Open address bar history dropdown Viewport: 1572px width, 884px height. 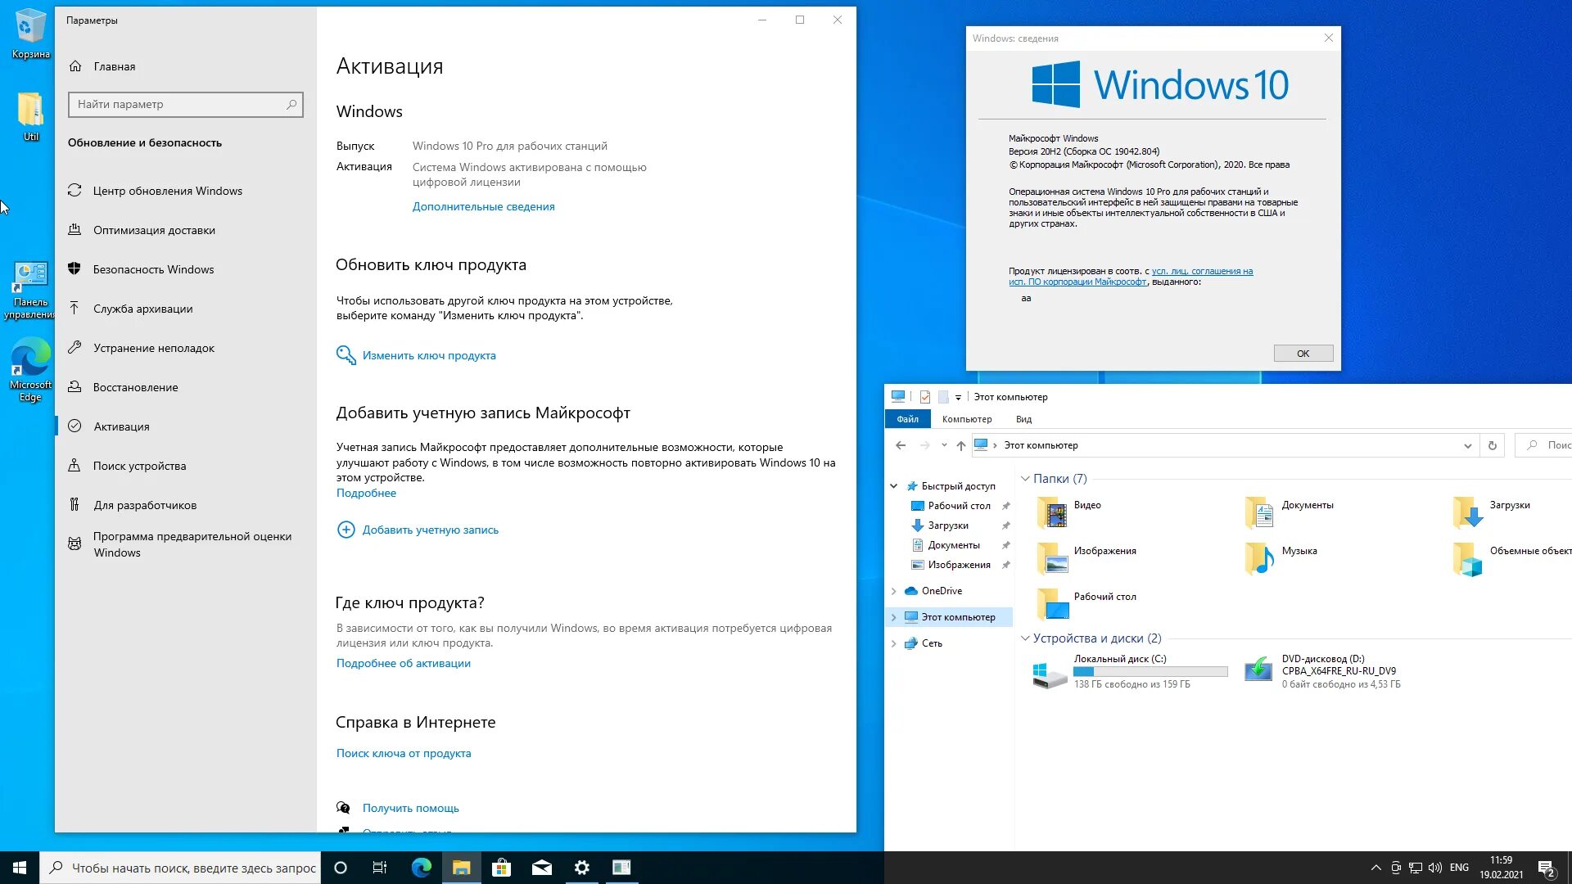(1467, 445)
